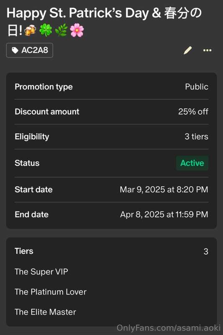
Task: Select The Super VIP tier
Action: (41, 272)
